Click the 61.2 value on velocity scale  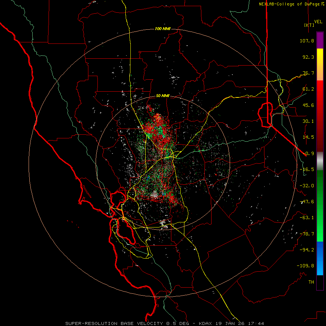point(308,89)
